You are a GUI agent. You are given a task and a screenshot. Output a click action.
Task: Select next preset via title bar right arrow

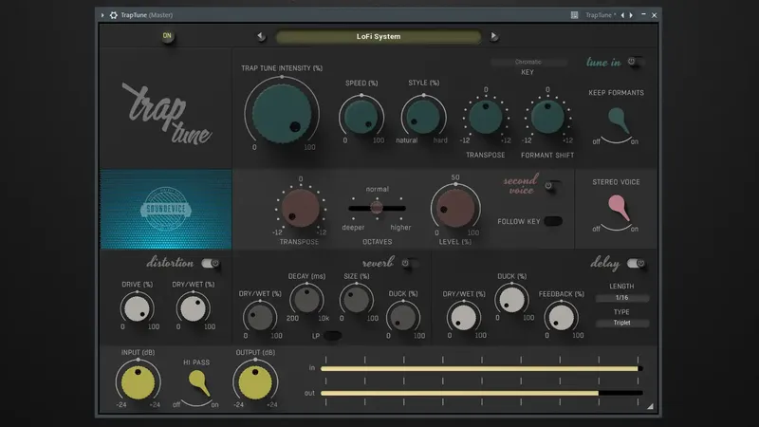(x=631, y=15)
